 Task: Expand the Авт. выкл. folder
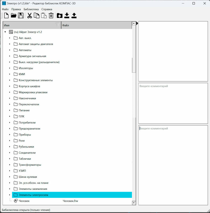coord(10,38)
